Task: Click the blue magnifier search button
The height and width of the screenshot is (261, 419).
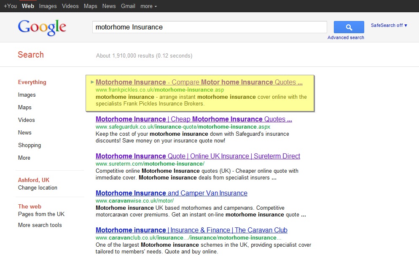Action: (x=349, y=27)
